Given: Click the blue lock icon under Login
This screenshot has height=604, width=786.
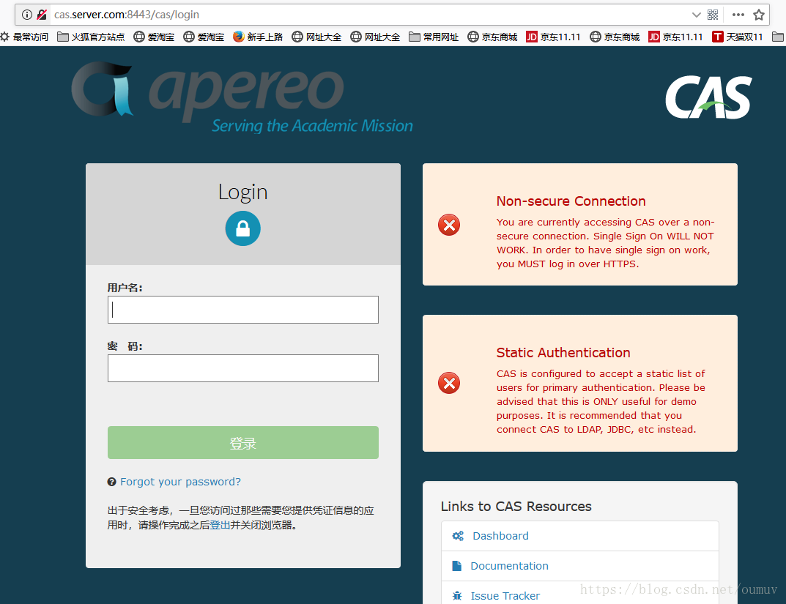Looking at the screenshot, I should coord(242,228).
